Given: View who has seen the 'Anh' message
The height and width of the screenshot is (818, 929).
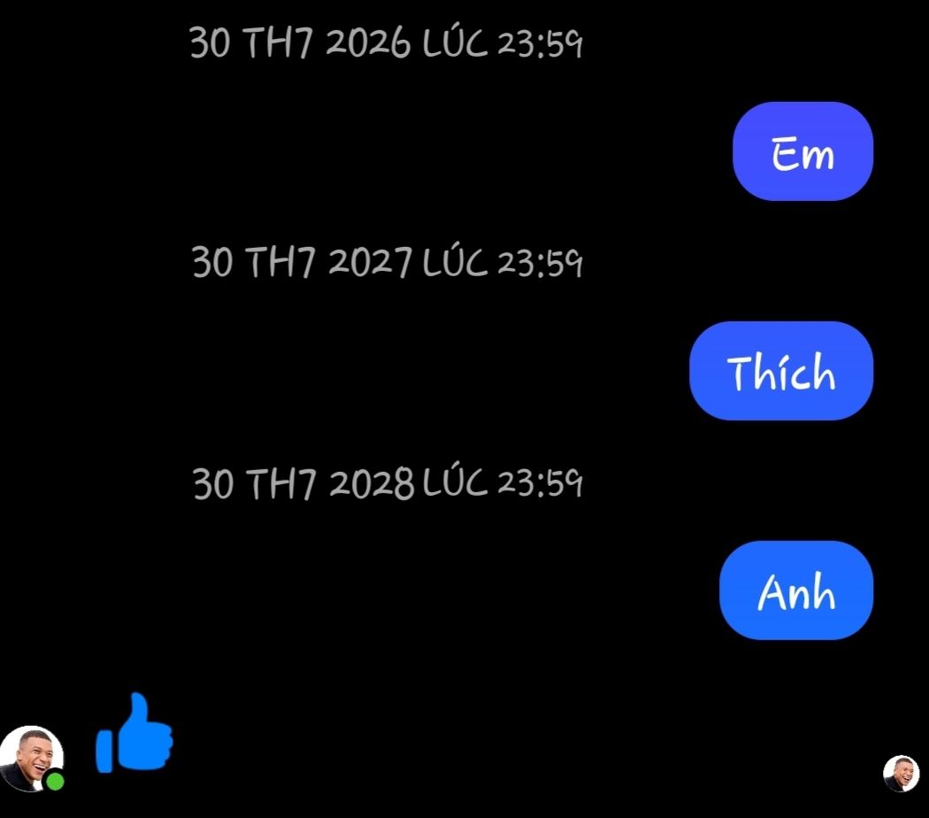Looking at the screenshot, I should click(901, 773).
